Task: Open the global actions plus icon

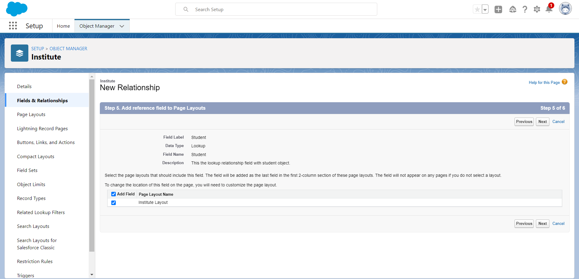Action: tap(498, 10)
